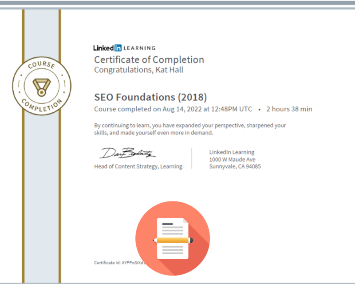Click the paragraph starting By continuing to learn
355x284 pixels.
(190, 129)
